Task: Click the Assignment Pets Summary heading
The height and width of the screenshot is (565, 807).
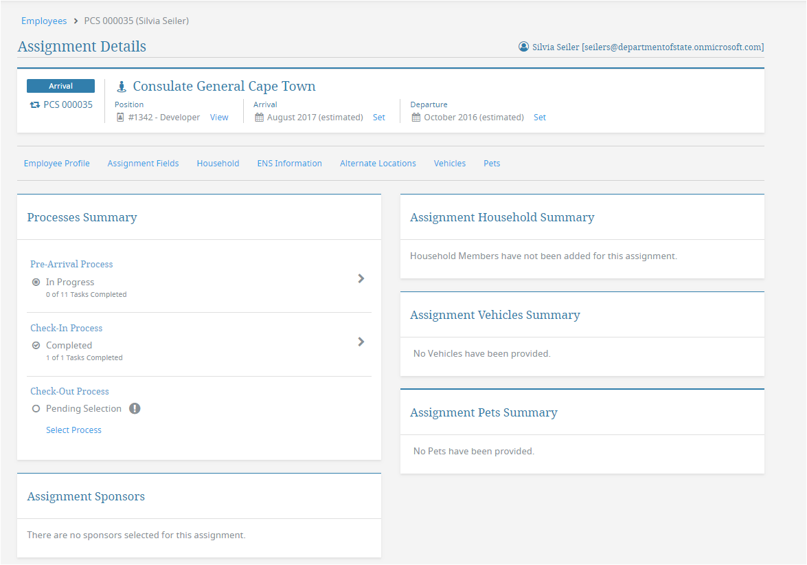Action: [484, 412]
